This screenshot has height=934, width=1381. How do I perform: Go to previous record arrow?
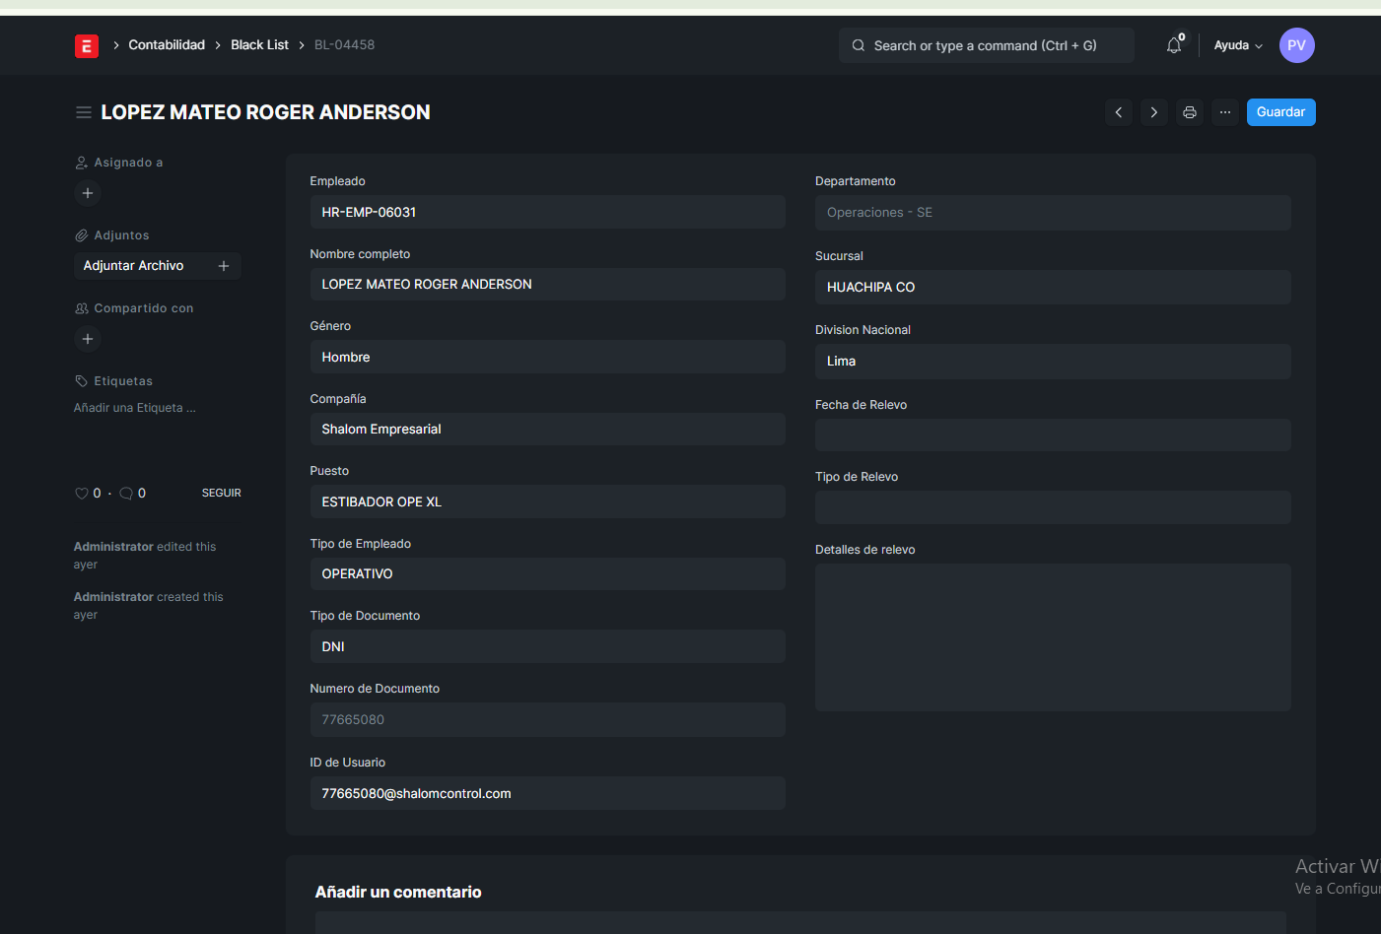(1119, 112)
